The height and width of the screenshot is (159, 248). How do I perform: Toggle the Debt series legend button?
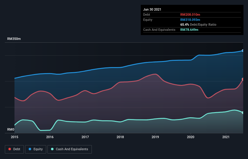pyautogui.click(x=14, y=149)
